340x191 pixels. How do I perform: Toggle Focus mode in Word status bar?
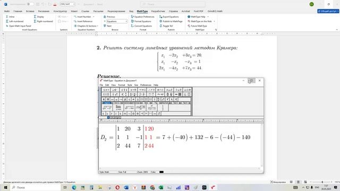coord(278,182)
